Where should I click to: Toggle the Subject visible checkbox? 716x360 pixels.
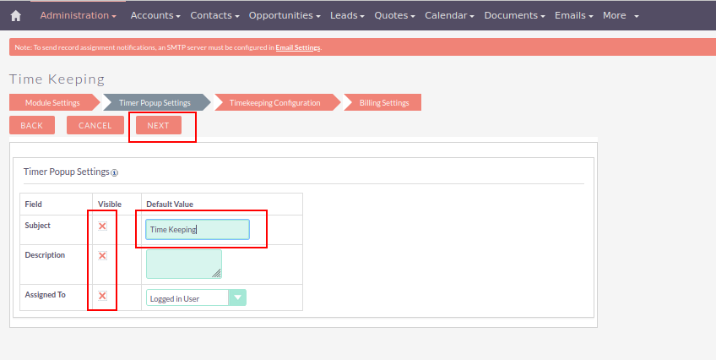point(102,226)
